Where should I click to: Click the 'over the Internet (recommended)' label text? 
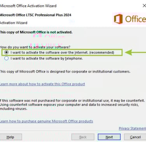click(62, 52)
